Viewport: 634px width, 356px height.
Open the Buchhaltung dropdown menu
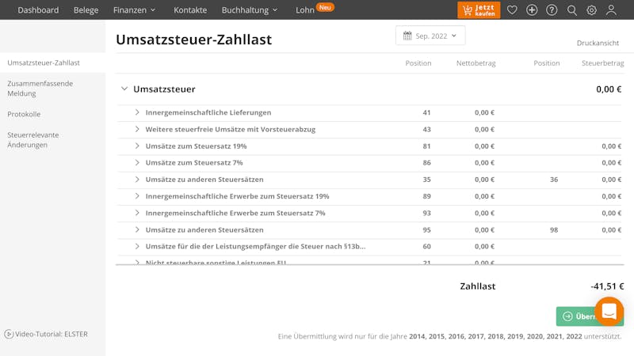click(x=250, y=10)
